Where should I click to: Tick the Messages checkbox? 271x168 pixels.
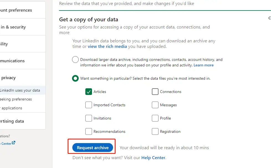click(x=155, y=105)
